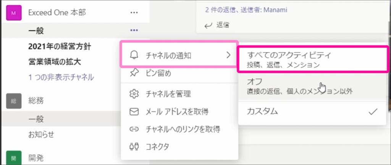This screenshot has width=391, height=165.
Task: Open more options for Exceed One 本部
Action: click(134, 13)
